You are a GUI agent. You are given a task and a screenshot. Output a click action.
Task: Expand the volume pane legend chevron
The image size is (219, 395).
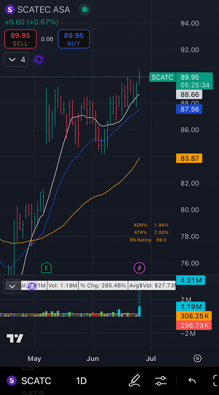point(12,286)
